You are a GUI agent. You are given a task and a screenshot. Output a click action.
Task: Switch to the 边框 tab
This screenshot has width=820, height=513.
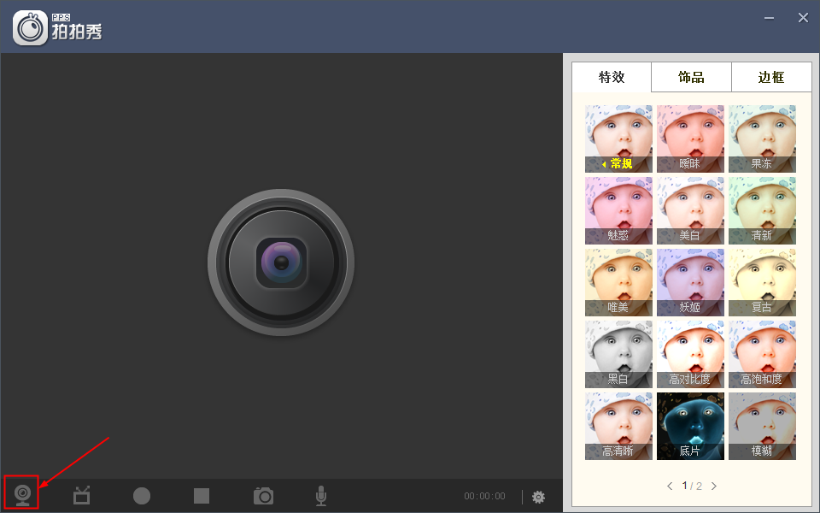770,77
